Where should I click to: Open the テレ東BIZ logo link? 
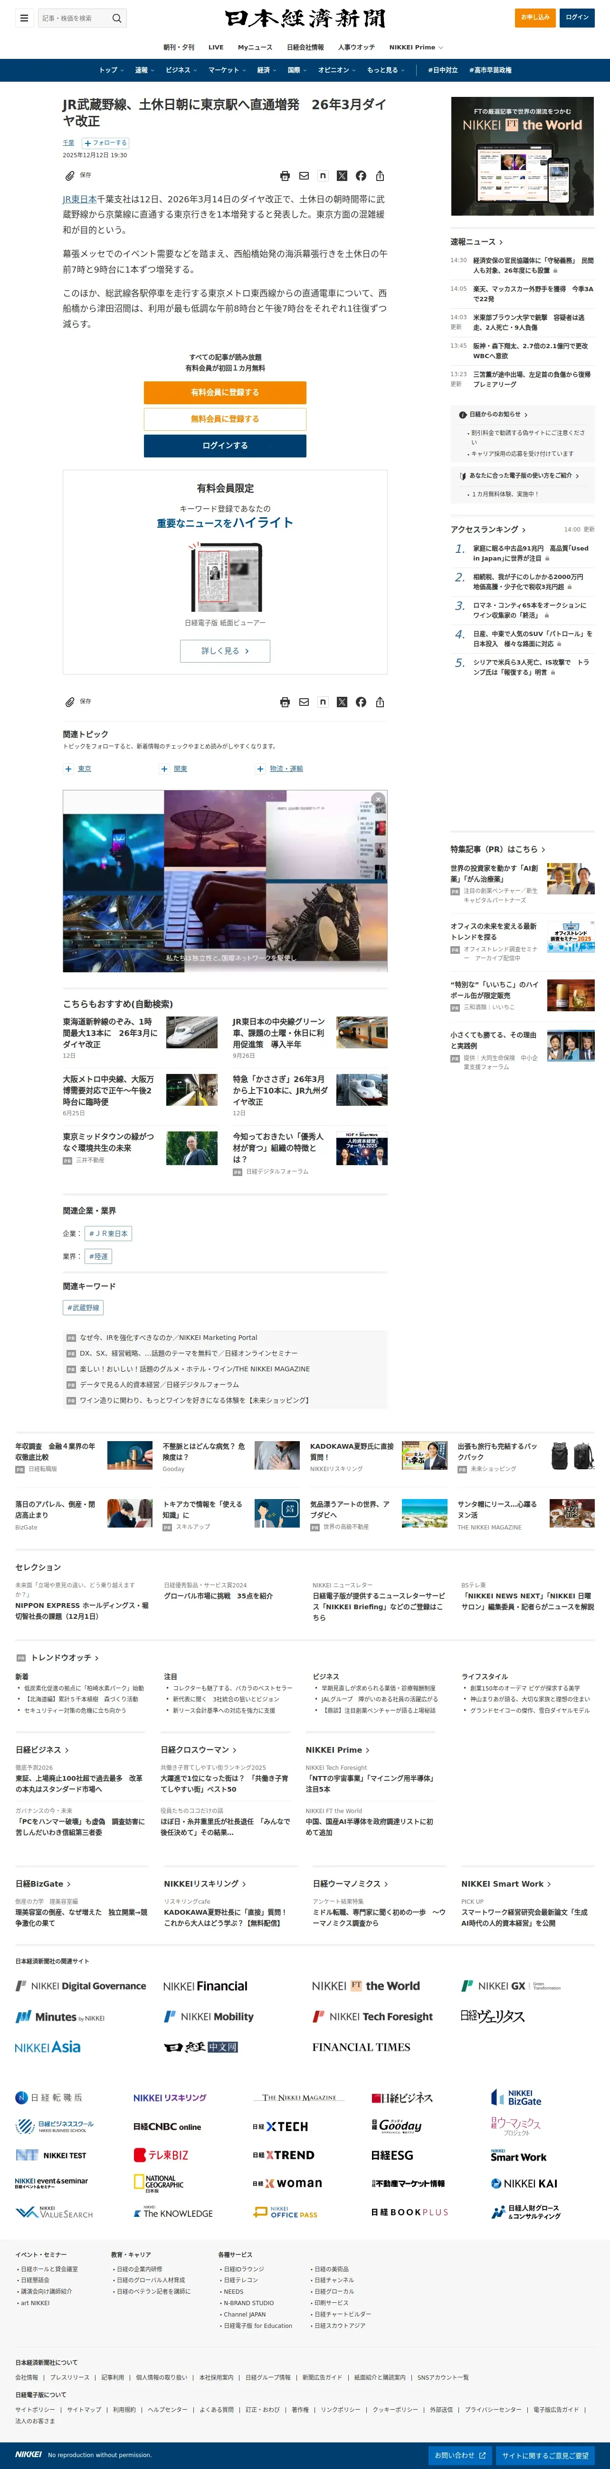(161, 2155)
